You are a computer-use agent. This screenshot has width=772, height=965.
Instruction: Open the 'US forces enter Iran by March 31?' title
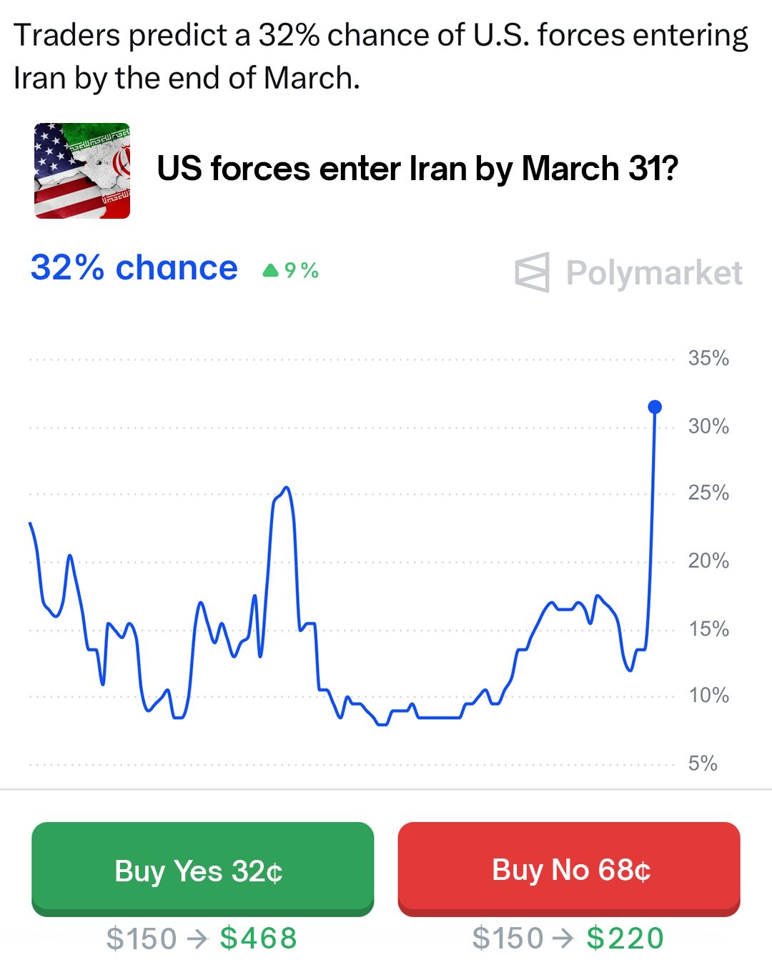[417, 169]
